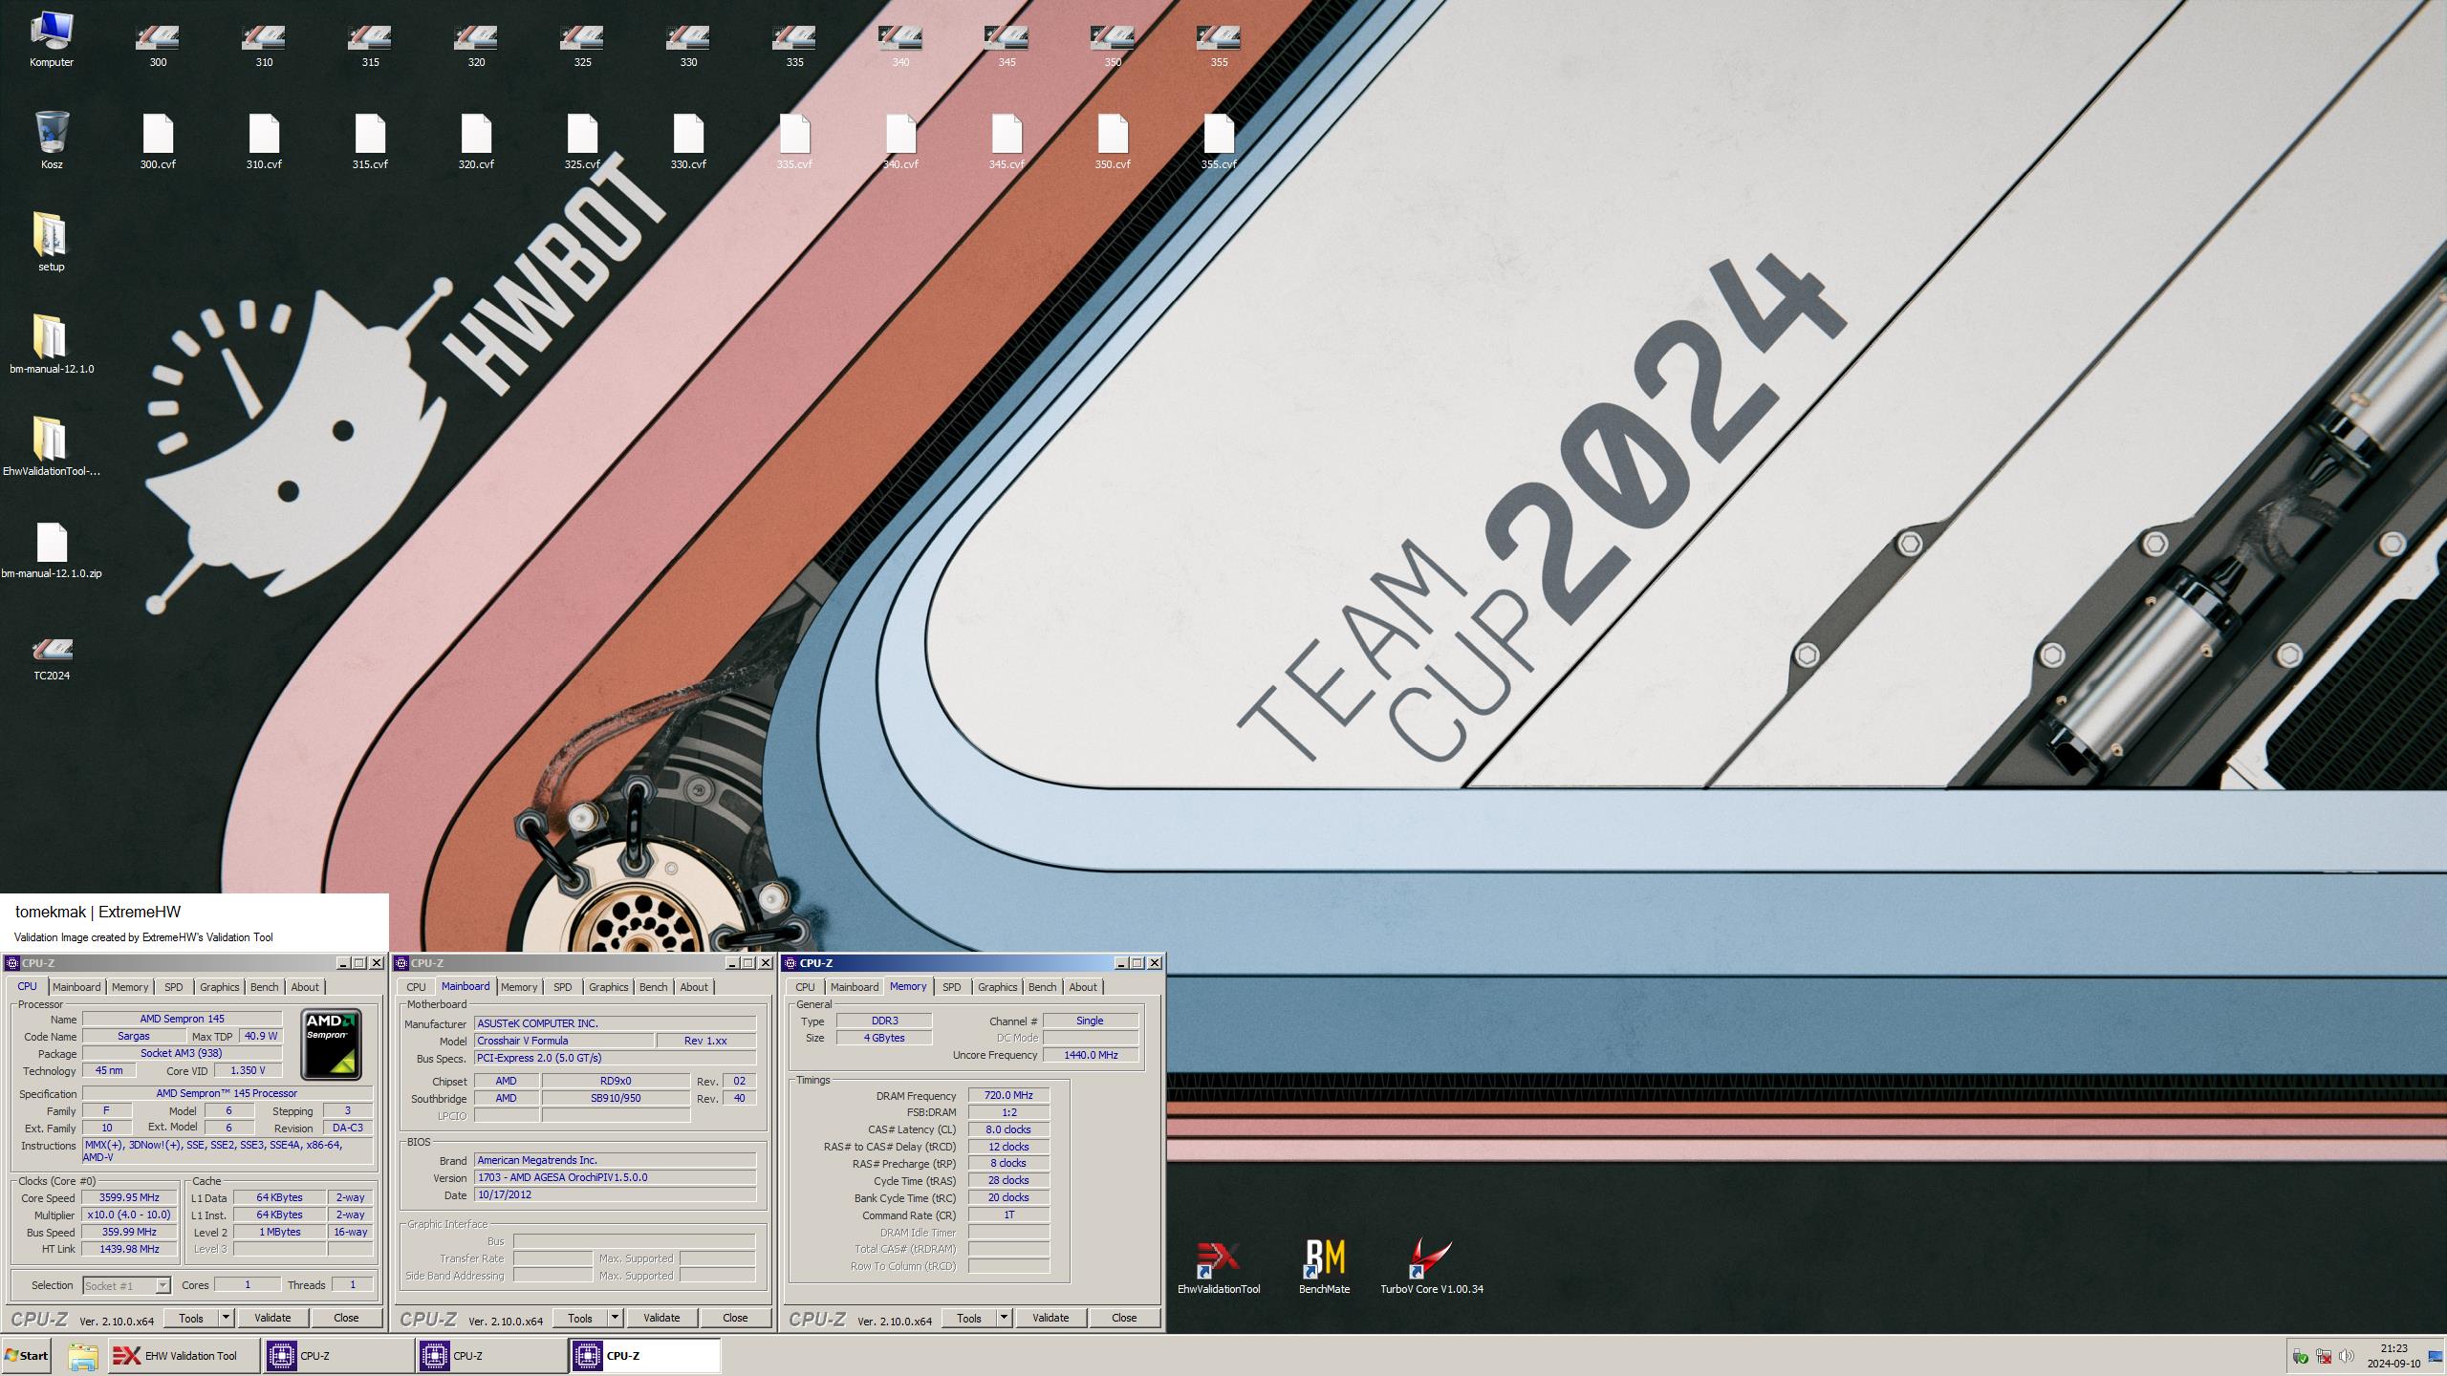The image size is (2447, 1376).
Task: Select the 350.cvf file icon
Action: pyautogui.click(x=1113, y=141)
